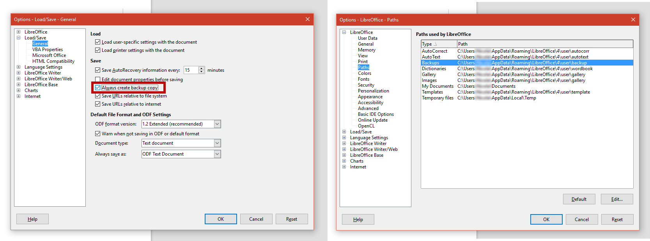Screen dimensions: 650x241
Task: Select the highlighted Backups path row
Action: (527, 63)
